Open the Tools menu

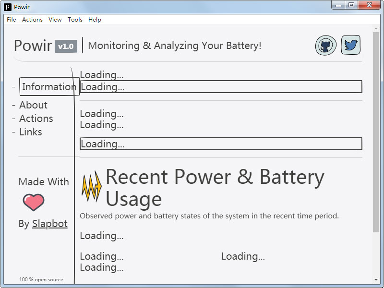[75, 20]
